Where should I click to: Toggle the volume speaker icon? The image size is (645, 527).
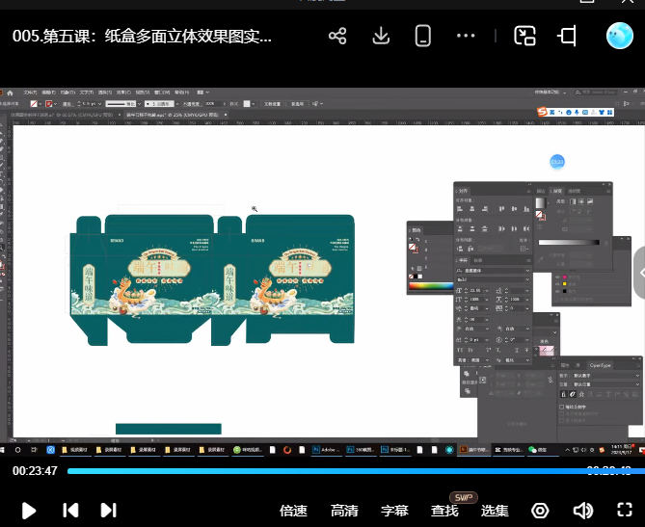(x=582, y=510)
